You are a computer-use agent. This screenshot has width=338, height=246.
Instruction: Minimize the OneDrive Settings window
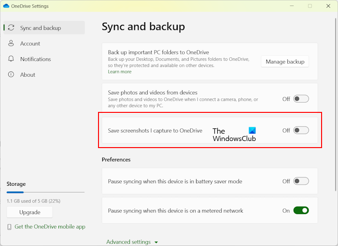point(291,6)
